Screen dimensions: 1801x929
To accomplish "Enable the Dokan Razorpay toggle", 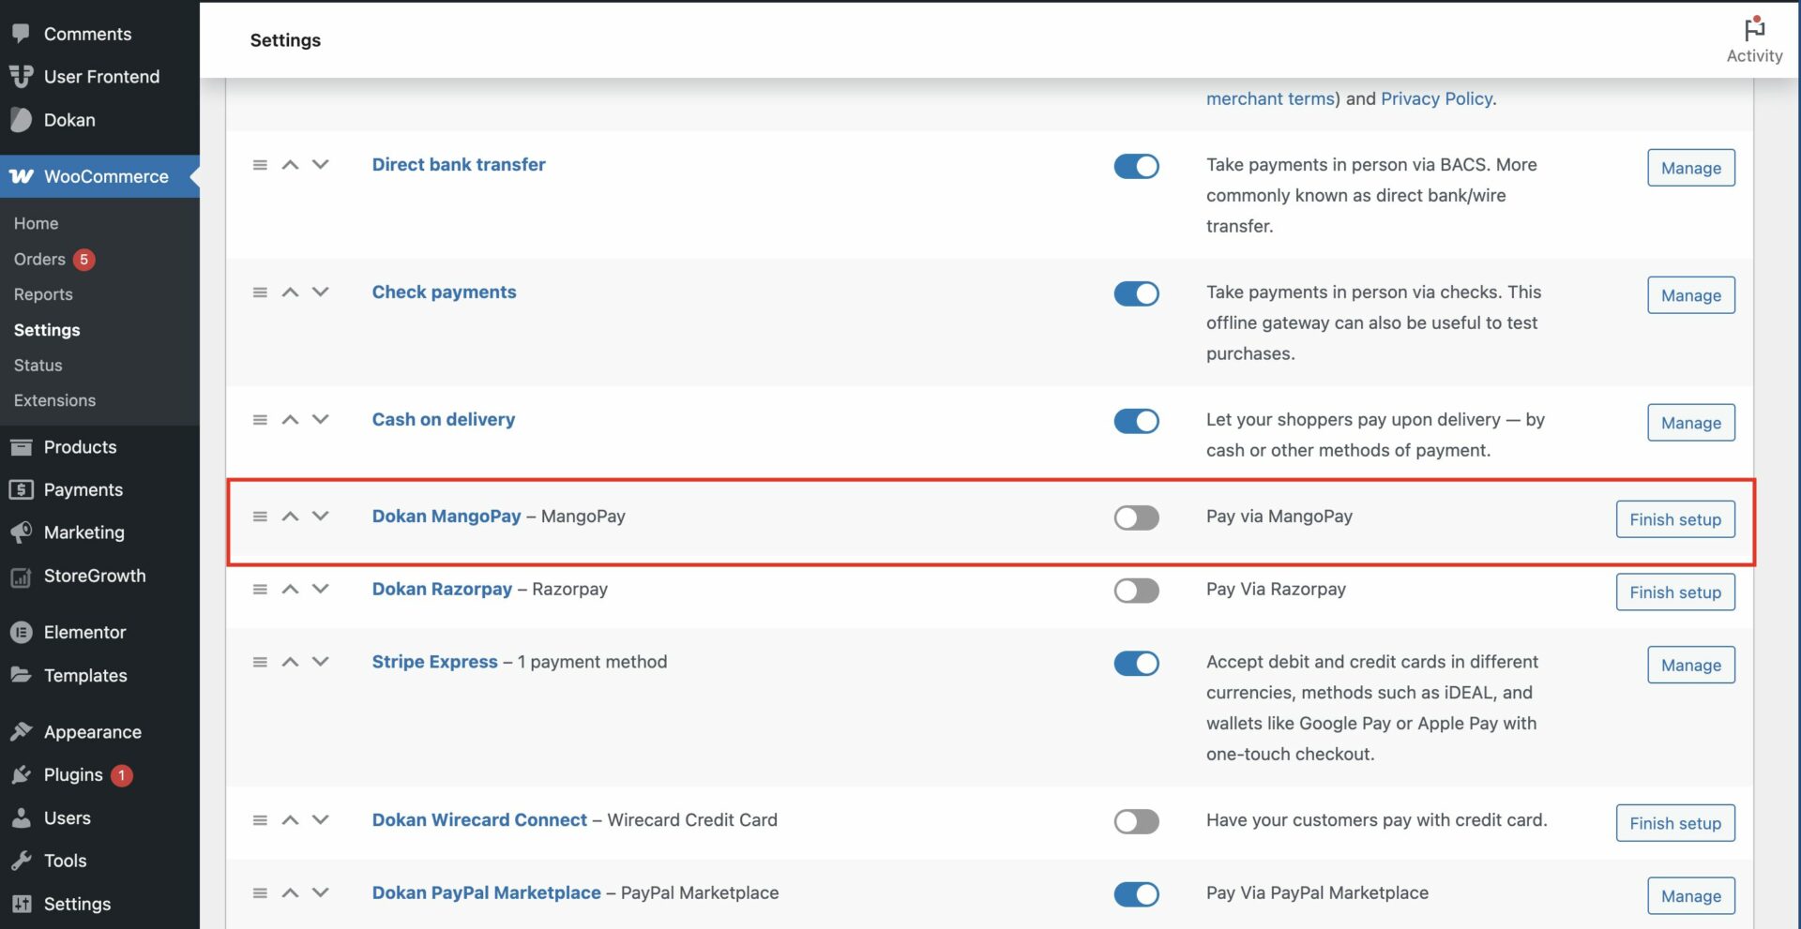I will tap(1136, 591).
